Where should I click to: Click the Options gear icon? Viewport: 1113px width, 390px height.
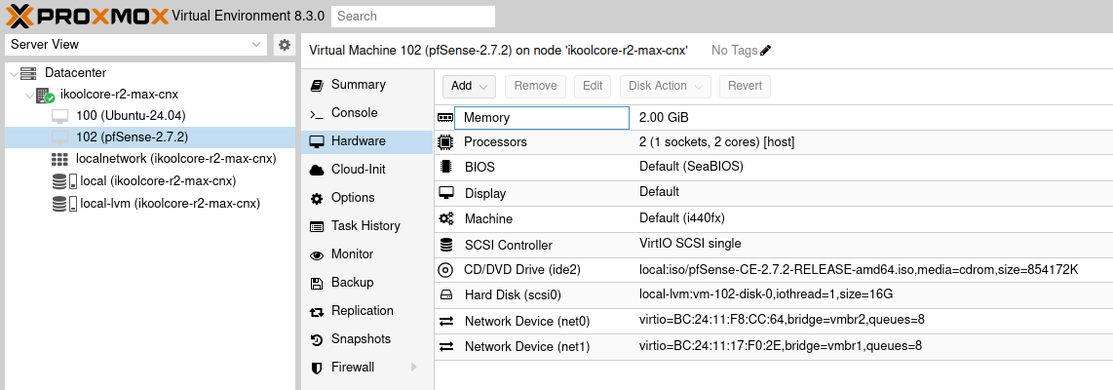tap(318, 198)
